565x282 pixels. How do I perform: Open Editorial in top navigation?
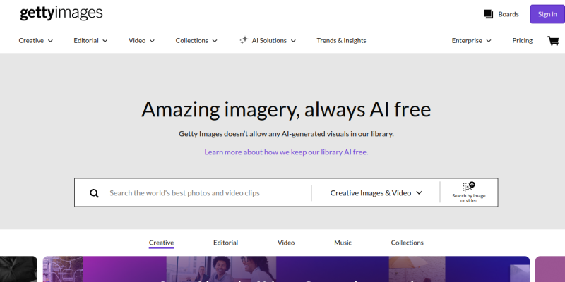coord(86,41)
